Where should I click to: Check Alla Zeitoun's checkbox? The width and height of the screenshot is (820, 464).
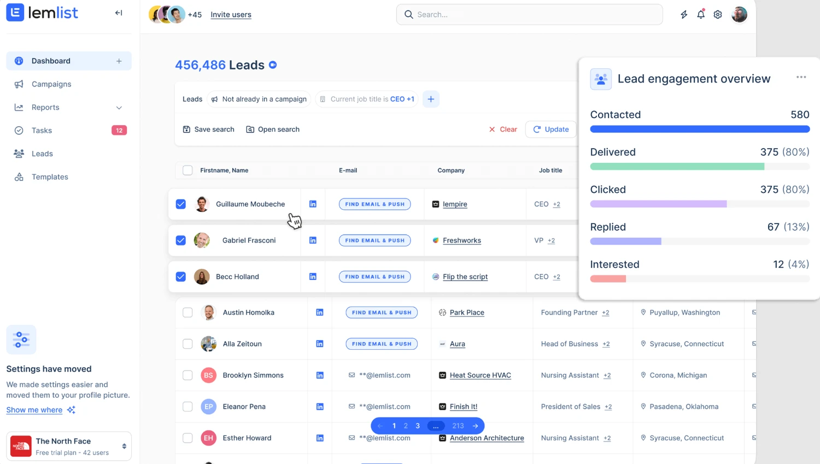(188, 344)
